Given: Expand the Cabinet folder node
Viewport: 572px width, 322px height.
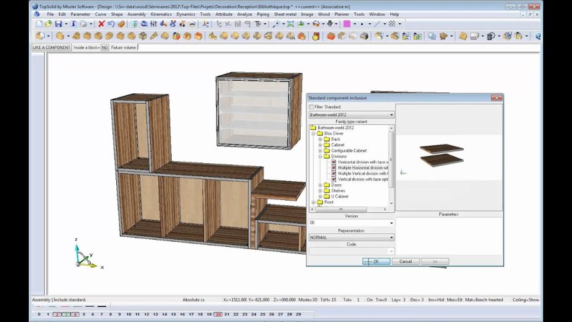Looking at the screenshot, I should (320, 145).
